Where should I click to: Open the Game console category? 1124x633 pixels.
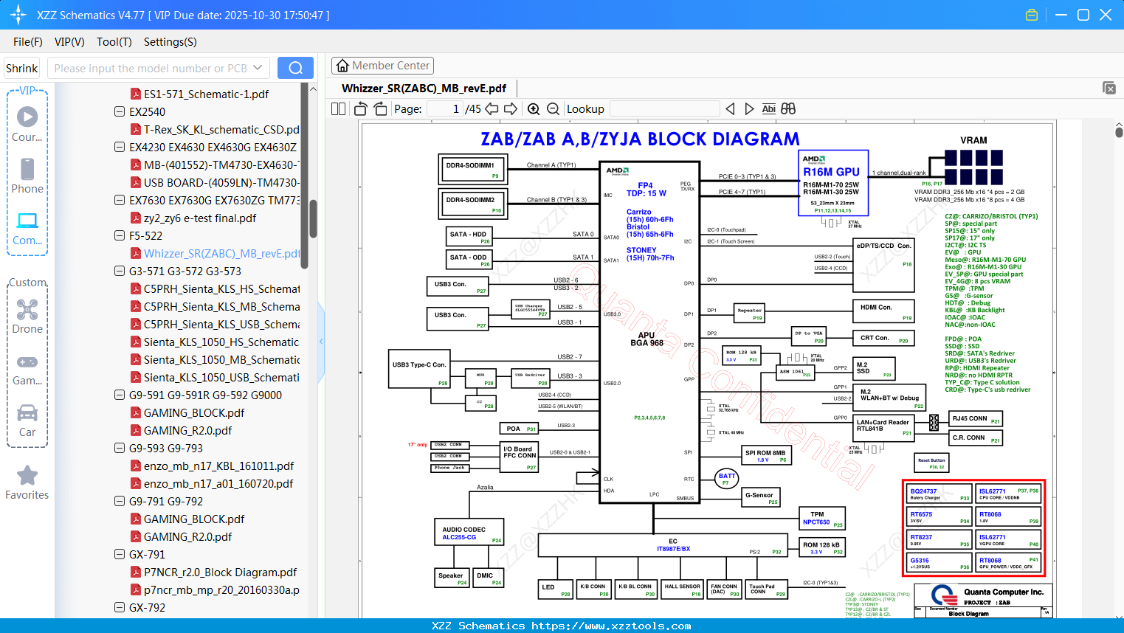[27, 369]
